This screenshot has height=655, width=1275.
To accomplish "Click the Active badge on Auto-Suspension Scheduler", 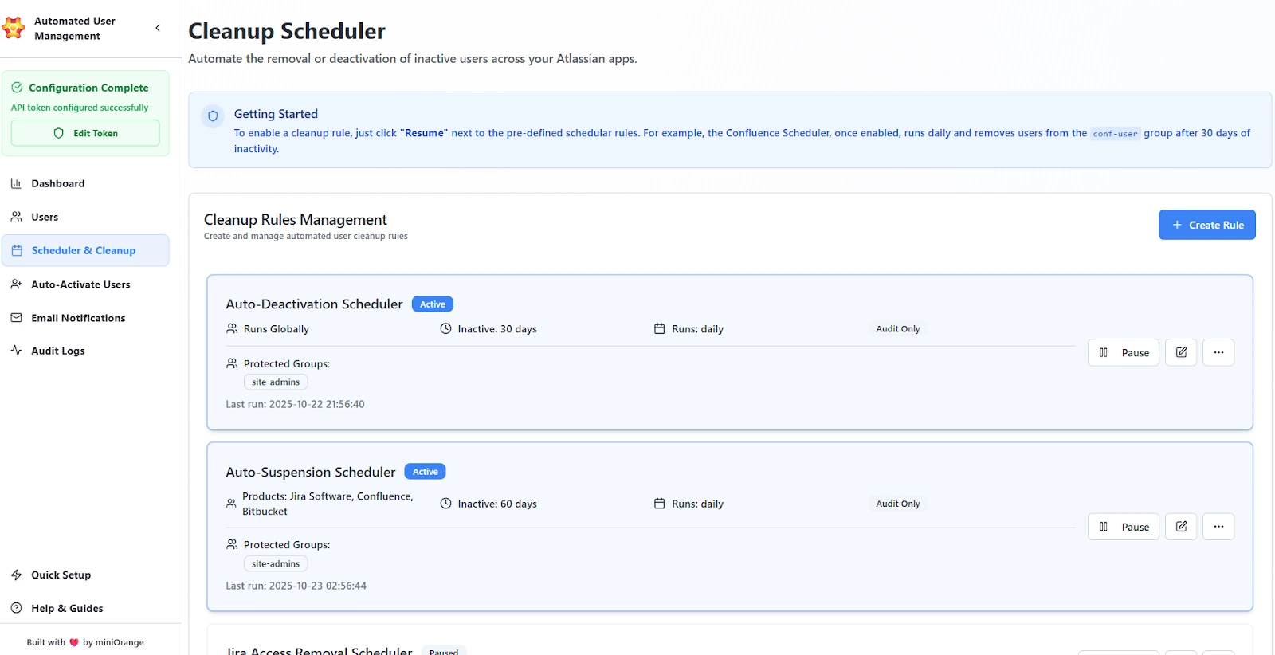I will pos(425,472).
